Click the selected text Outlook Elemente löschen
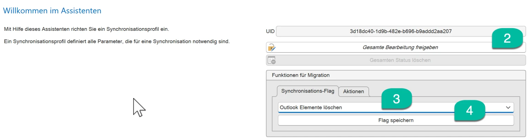Image resolution: width=529 pixels, height=139 pixels. 311,108
